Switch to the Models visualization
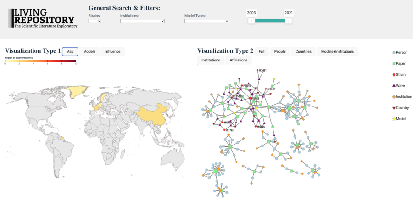This screenshot has width=413, height=201. (89, 52)
